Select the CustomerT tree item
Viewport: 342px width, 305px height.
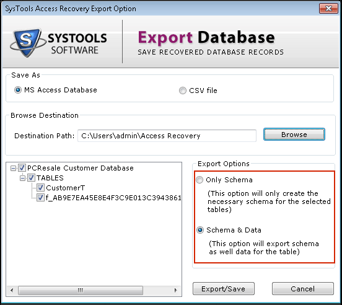65,188
